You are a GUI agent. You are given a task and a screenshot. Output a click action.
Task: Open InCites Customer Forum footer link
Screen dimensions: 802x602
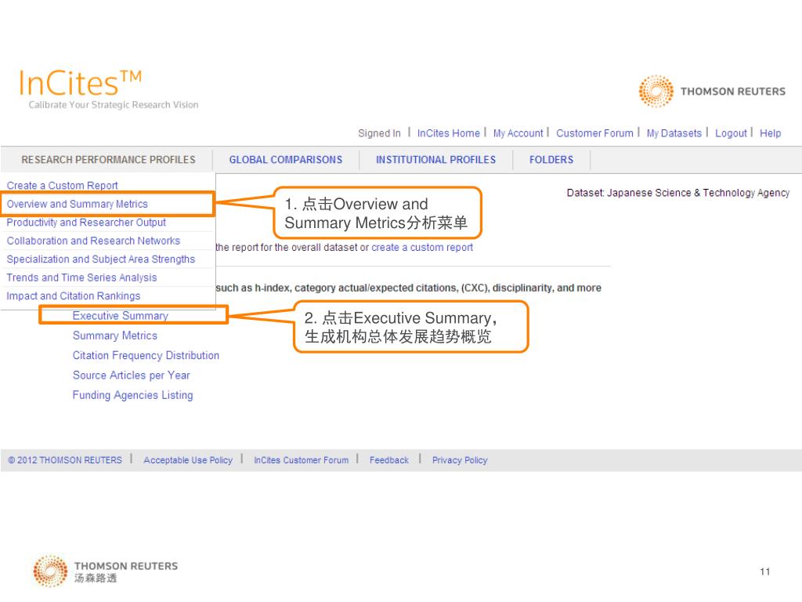302,460
